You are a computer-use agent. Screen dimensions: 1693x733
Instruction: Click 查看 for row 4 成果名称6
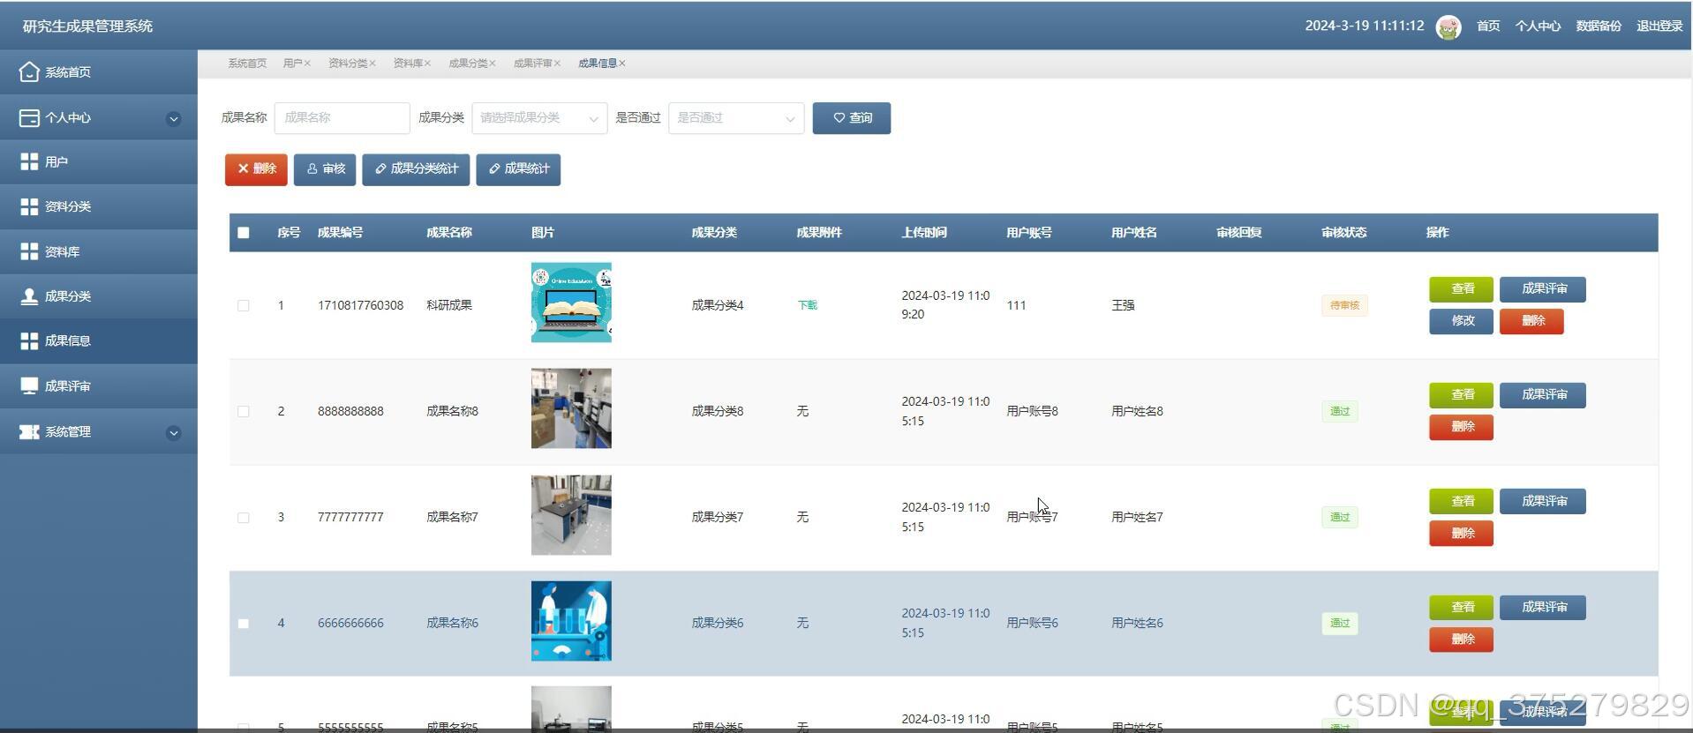[x=1462, y=608]
